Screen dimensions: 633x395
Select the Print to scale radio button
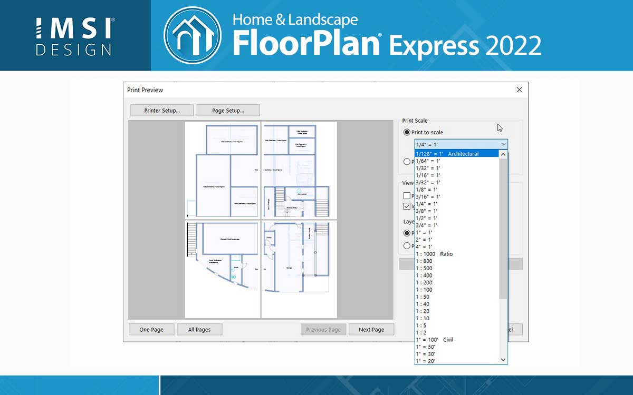point(407,132)
